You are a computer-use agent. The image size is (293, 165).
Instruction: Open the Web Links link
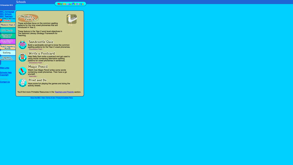tap(5, 68)
